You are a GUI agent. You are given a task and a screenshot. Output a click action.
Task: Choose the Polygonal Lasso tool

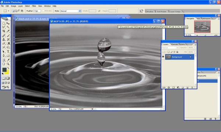4,27
